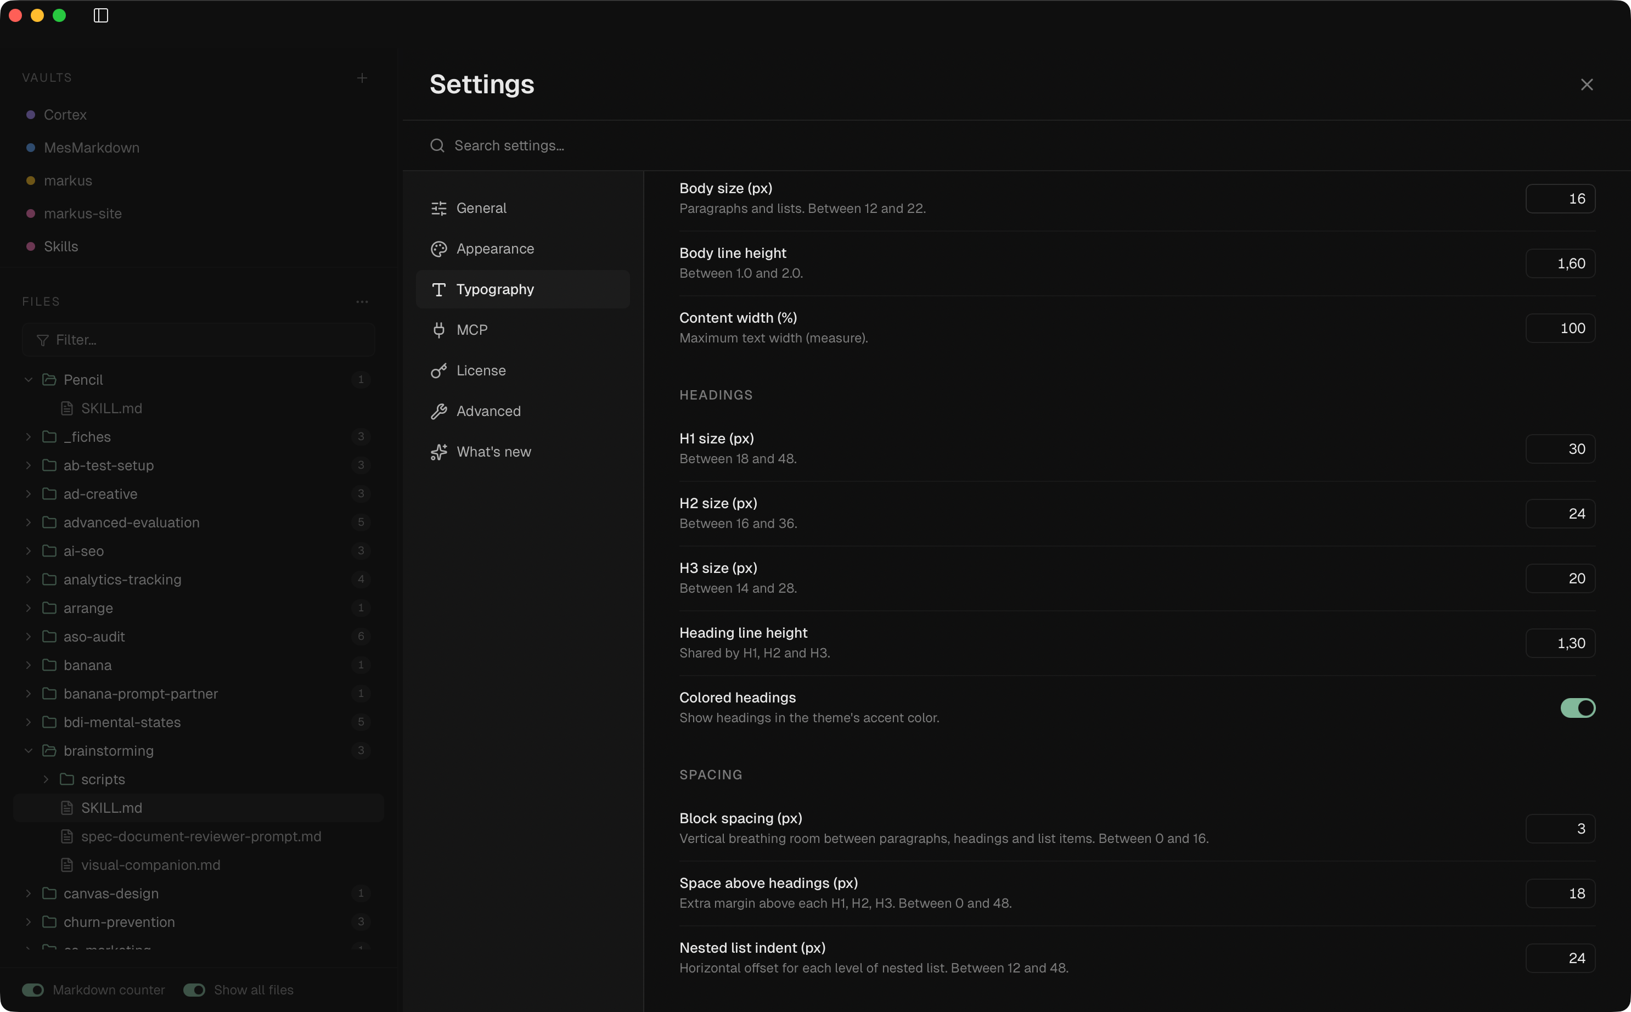Open the License settings tab
The width and height of the screenshot is (1631, 1012).
point(522,371)
